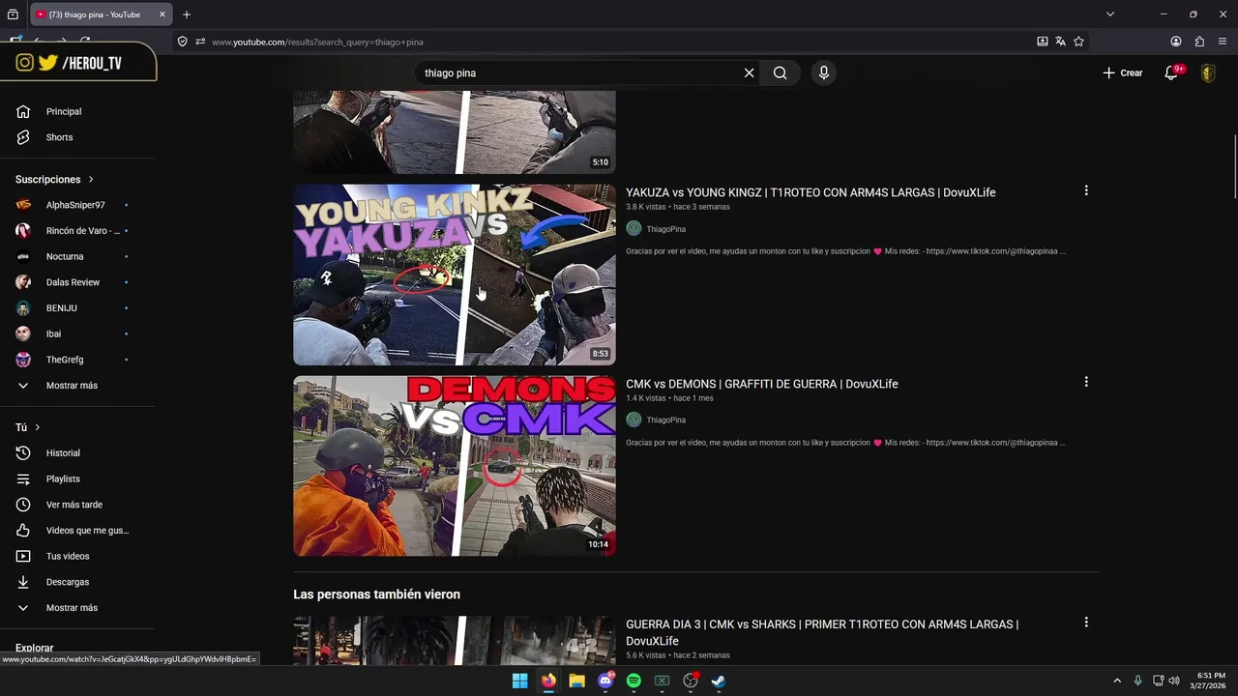
Task: Open Steam from the taskbar
Action: click(719, 681)
